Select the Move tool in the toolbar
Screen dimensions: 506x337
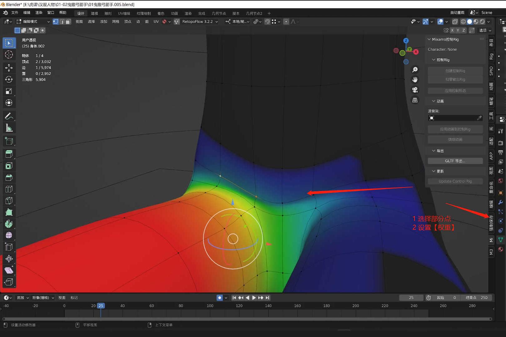click(x=9, y=68)
